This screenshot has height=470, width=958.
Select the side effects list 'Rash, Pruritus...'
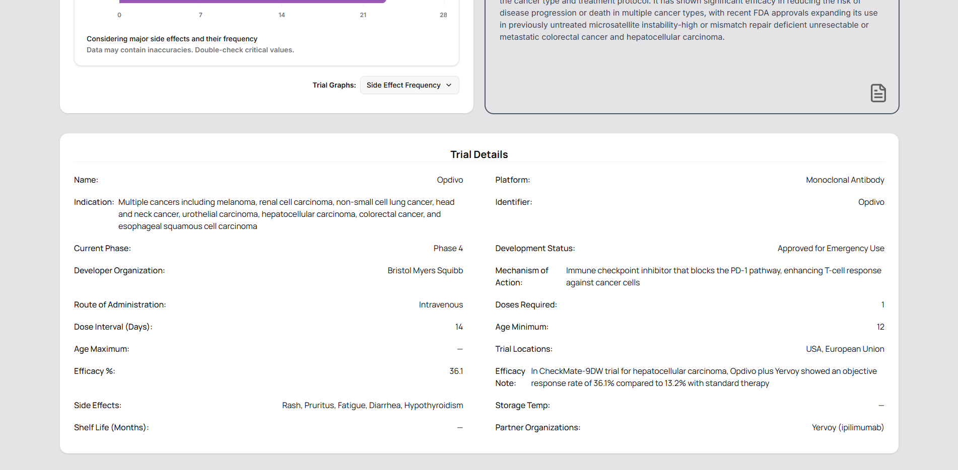pos(372,406)
